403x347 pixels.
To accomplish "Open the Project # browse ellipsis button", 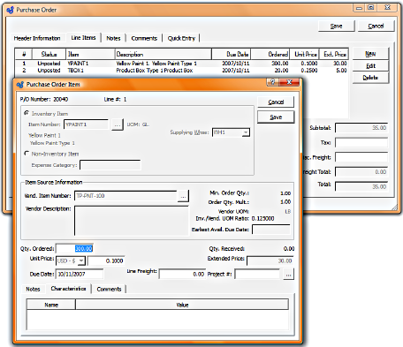I will coord(288,275).
